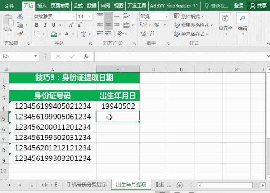Click the 共享 share button
This screenshot has width=270, height=193.
tap(258, 5)
